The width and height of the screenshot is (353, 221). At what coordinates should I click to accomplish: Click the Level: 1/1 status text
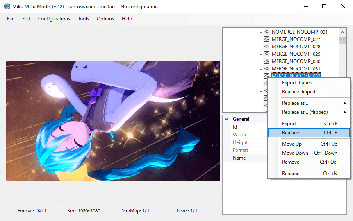(187, 211)
